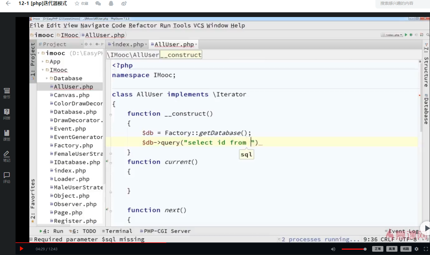Image resolution: width=430 pixels, height=255 pixels.
Task: Share the video via the Weibo icon
Action: tap(124, 4)
